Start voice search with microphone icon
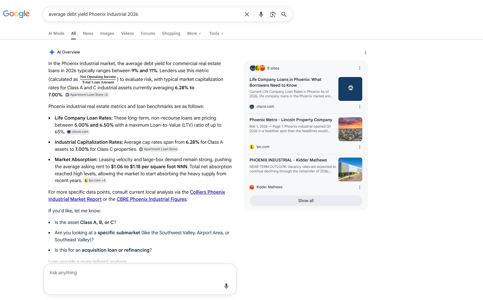The image size is (483, 300). point(261,14)
